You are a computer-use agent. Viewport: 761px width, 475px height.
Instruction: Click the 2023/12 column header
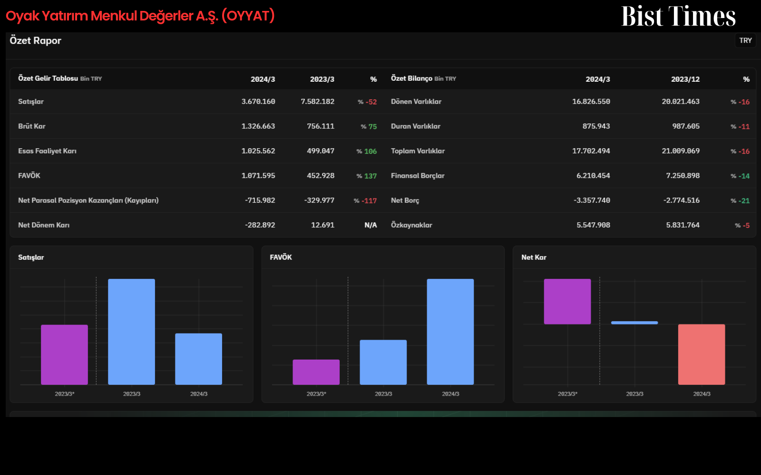coord(685,79)
